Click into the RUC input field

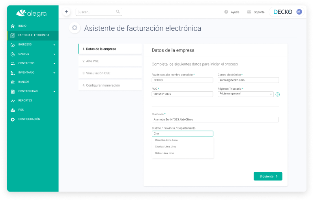182,94
